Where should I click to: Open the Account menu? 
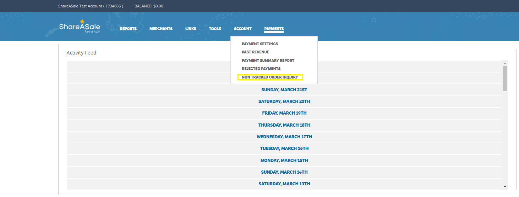pos(242,29)
